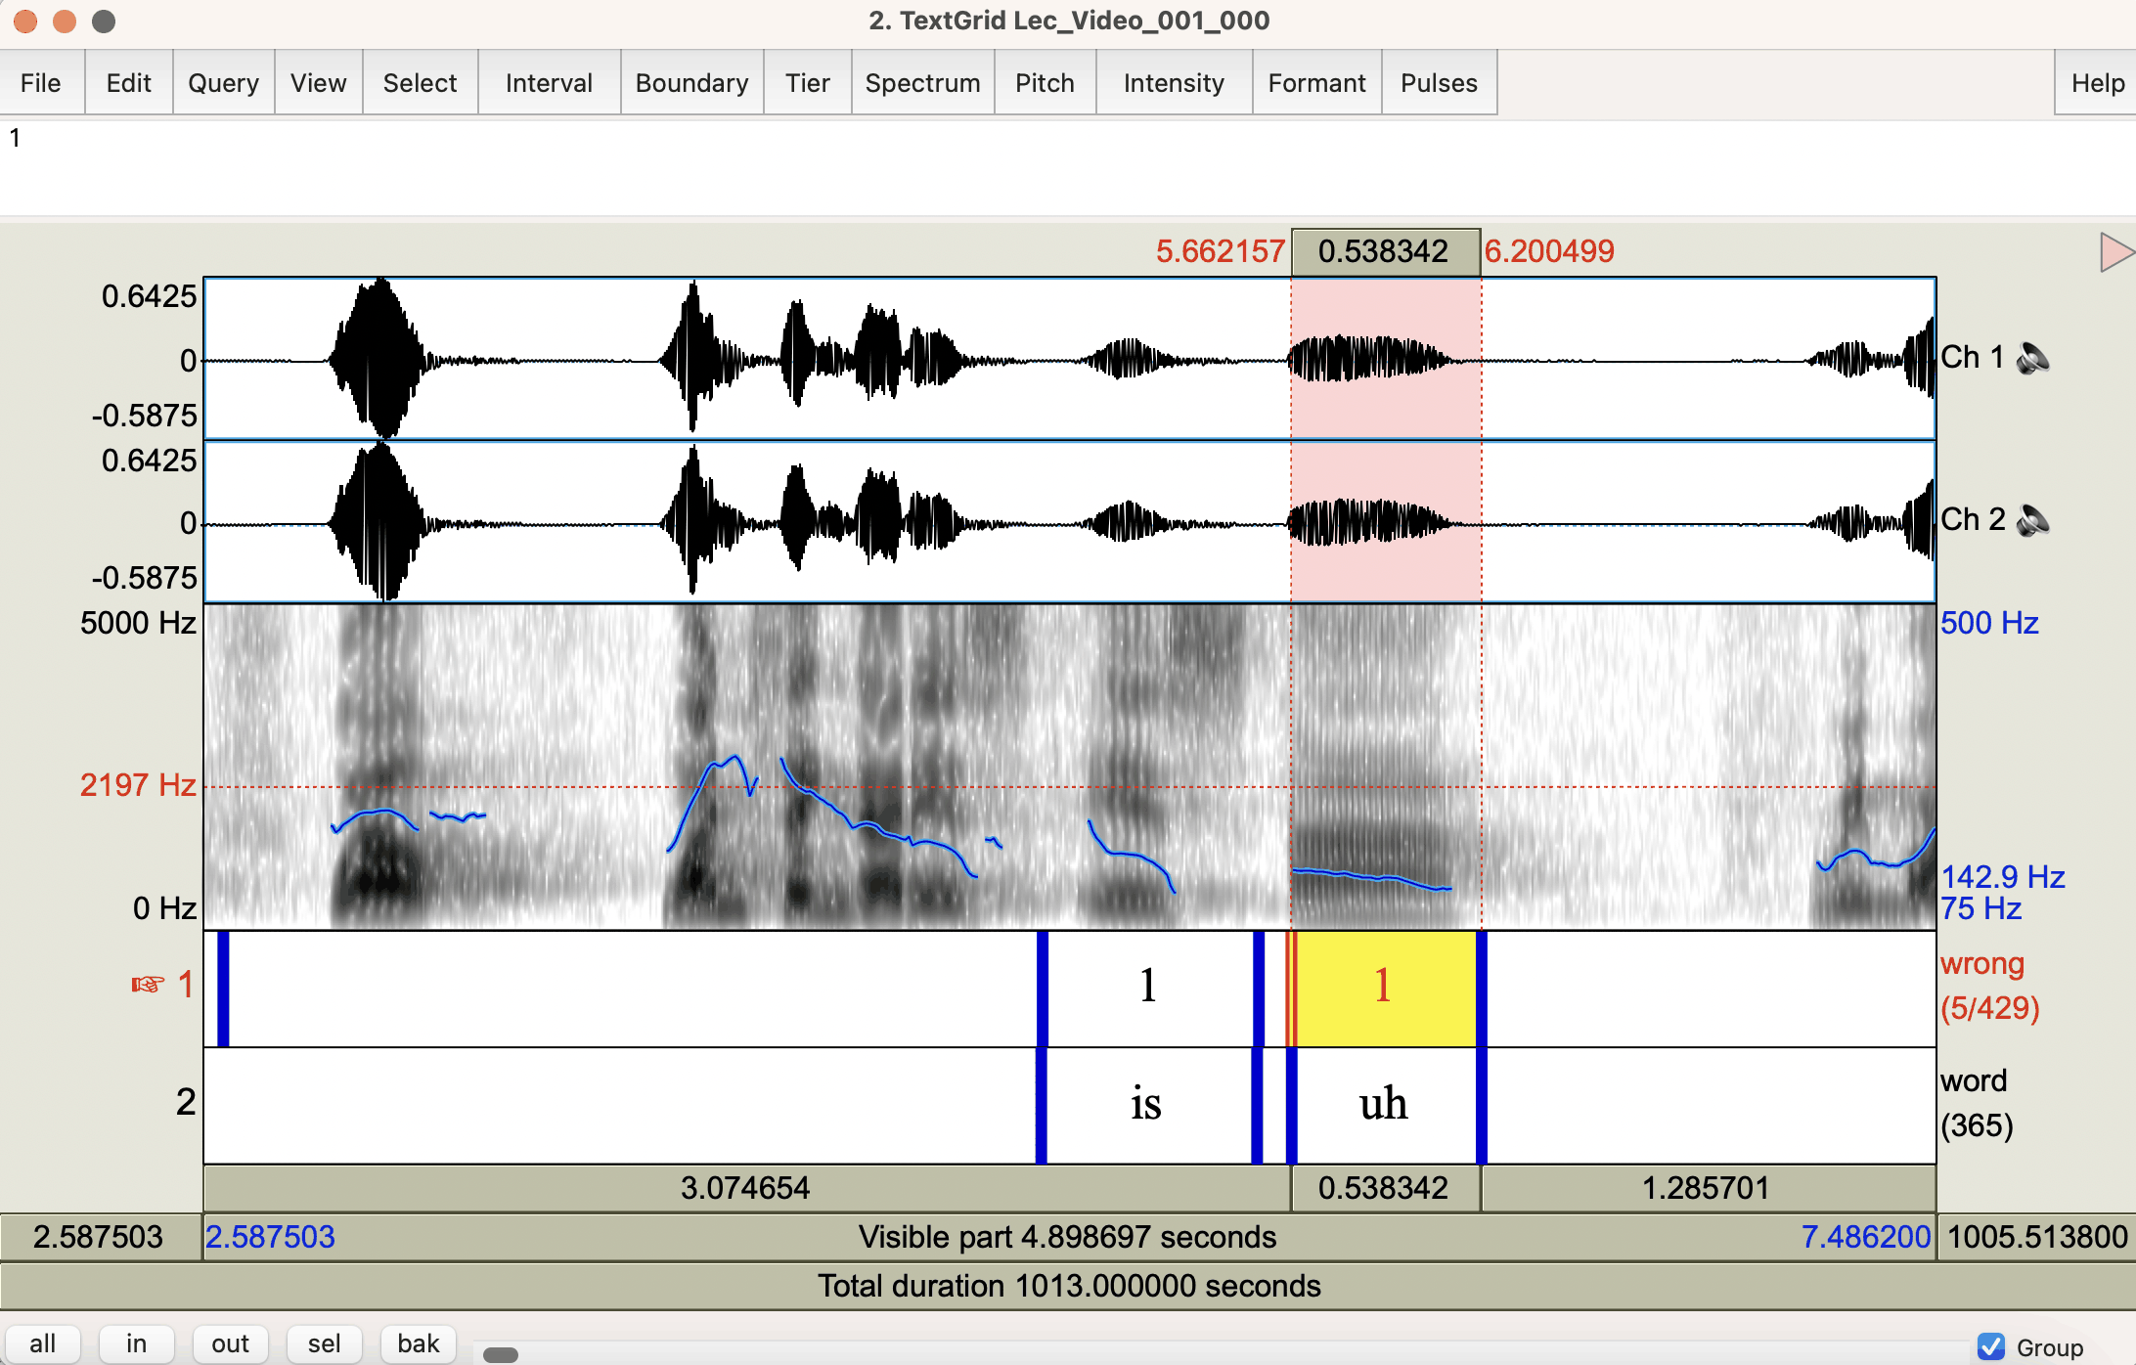The image size is (2136, 1365).
Task: Open the Spectrum menu
Action: (x=922, y=83)
